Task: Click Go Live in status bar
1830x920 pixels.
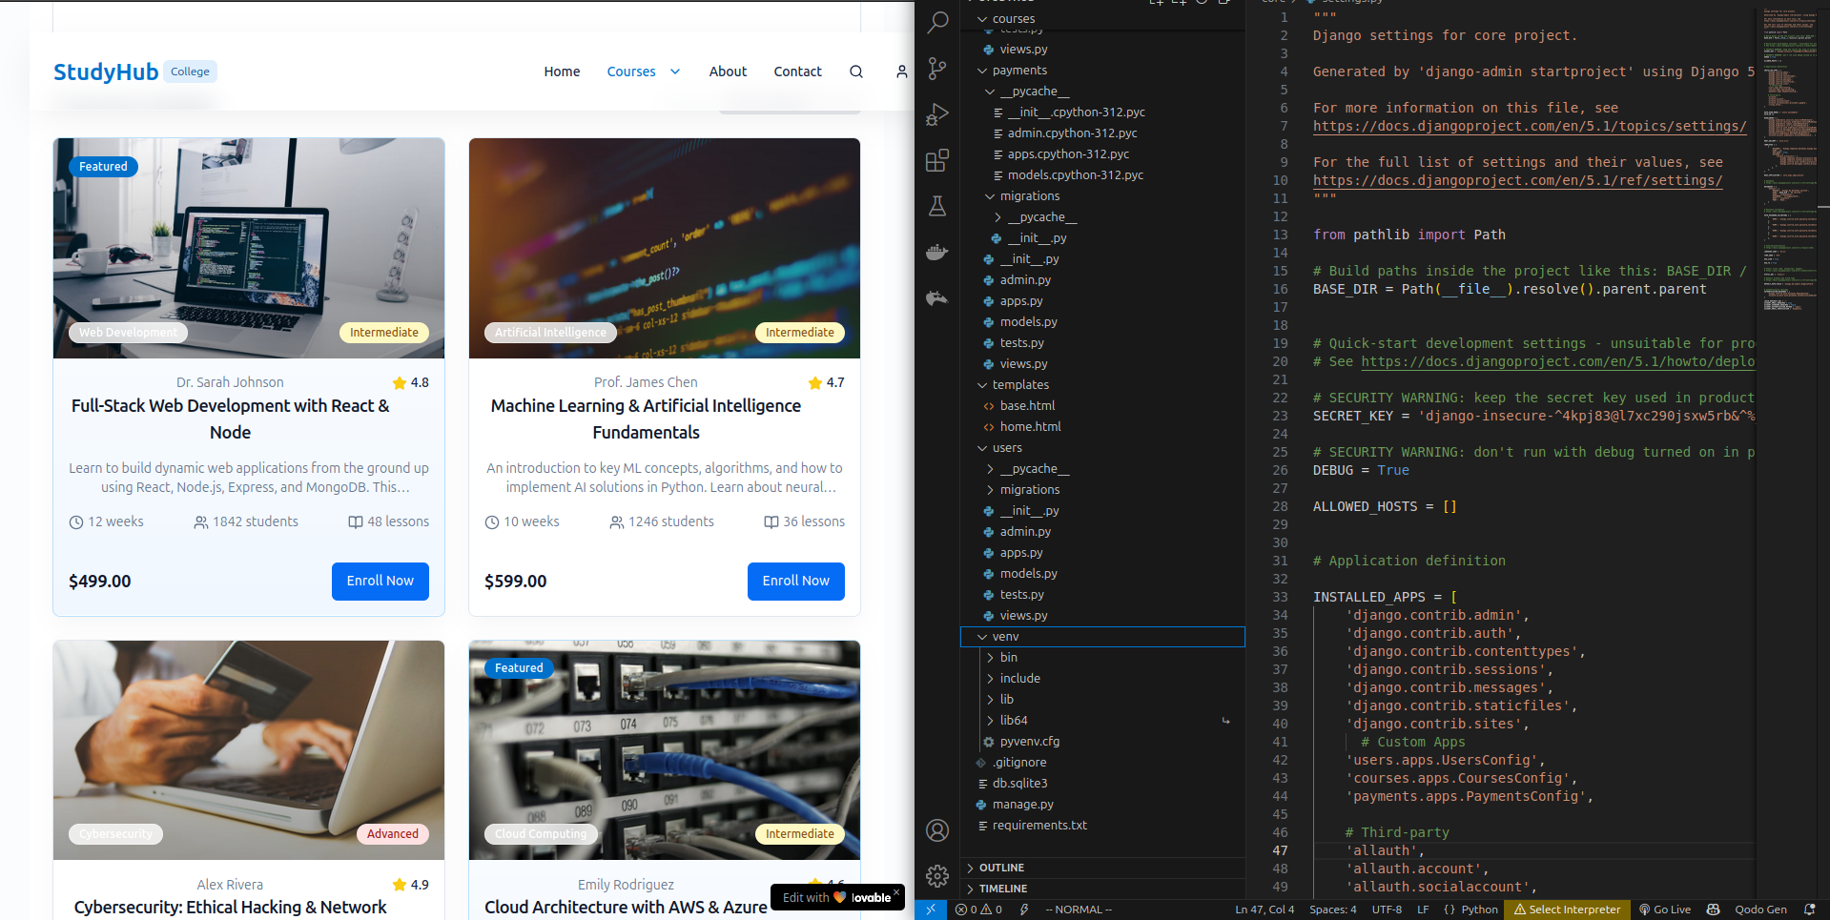Action: click(x=1665, y=910)
